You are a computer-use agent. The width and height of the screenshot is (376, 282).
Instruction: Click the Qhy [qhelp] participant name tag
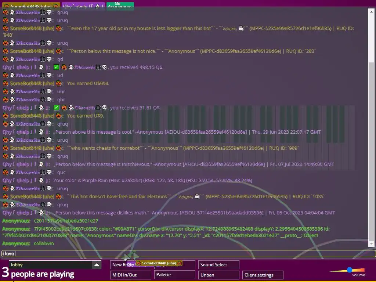(83, 6)
